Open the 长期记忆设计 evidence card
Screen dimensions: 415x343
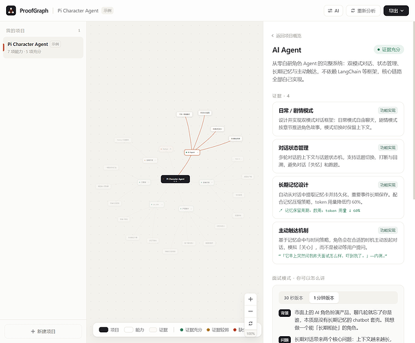[x=338, y=198]
